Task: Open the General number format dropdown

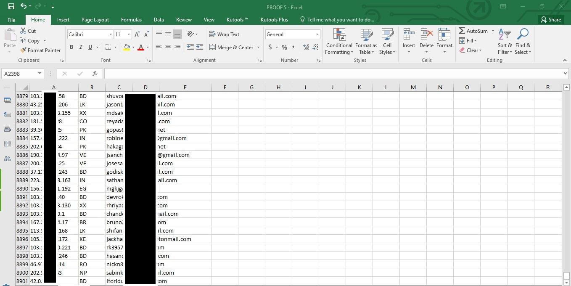Action: [317, 34]
